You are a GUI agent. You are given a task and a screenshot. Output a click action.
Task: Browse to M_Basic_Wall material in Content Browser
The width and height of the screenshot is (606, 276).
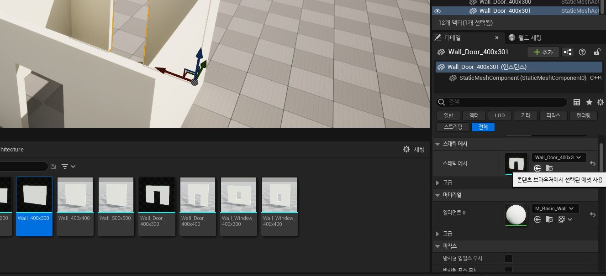coord(549,219)
